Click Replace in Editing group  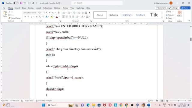coord(169,15)
